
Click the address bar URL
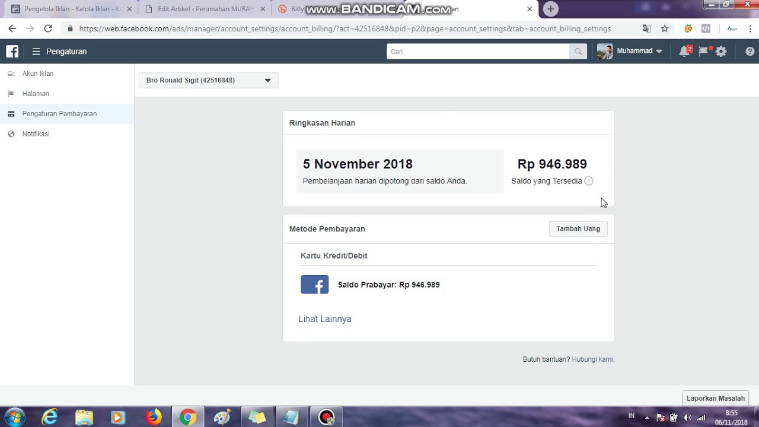[x=345, y=28]
